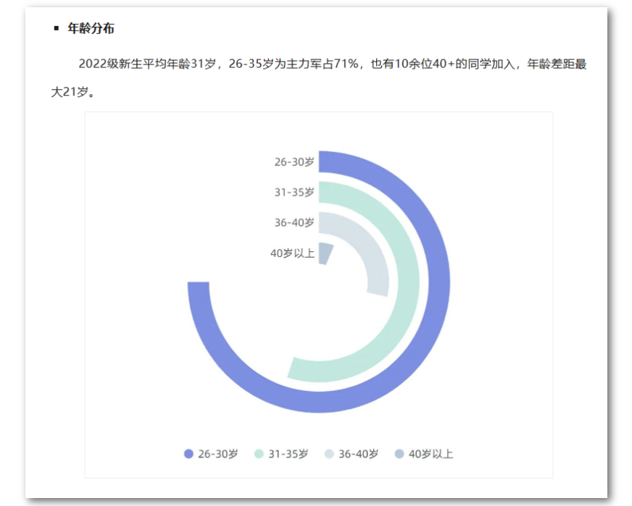Select the mint green 31-35岁 arc
Screen dimensions: 632x506
408,282
